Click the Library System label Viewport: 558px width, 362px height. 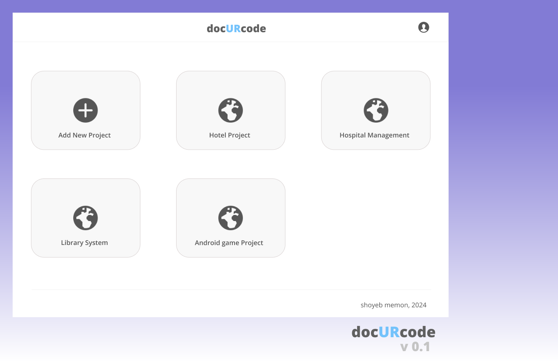coord(85,242)
